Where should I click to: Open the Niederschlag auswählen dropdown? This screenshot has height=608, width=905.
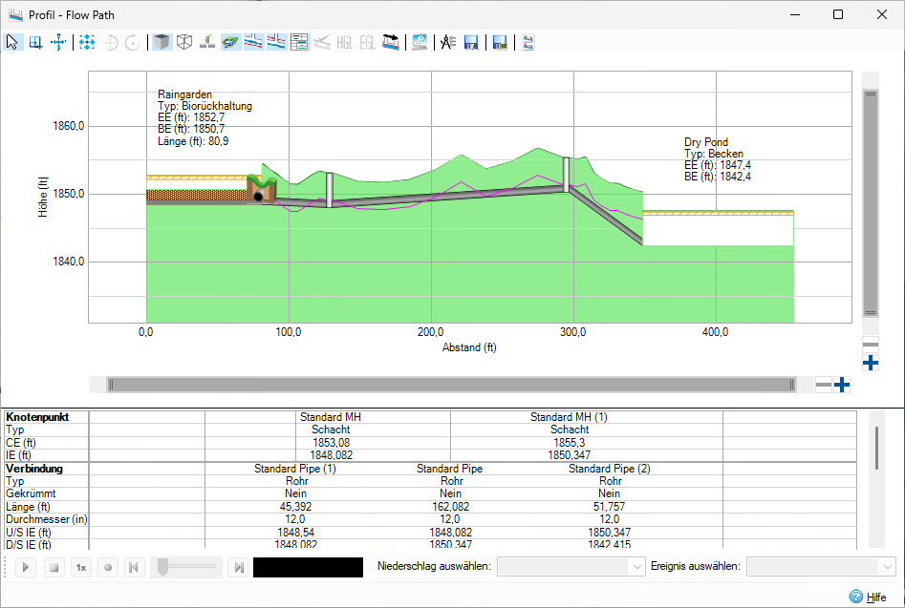click(x=571, y=567)
